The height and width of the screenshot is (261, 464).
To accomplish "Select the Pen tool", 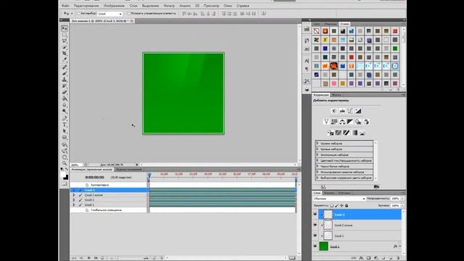I will pyautogui.click(x=65, y=119).
